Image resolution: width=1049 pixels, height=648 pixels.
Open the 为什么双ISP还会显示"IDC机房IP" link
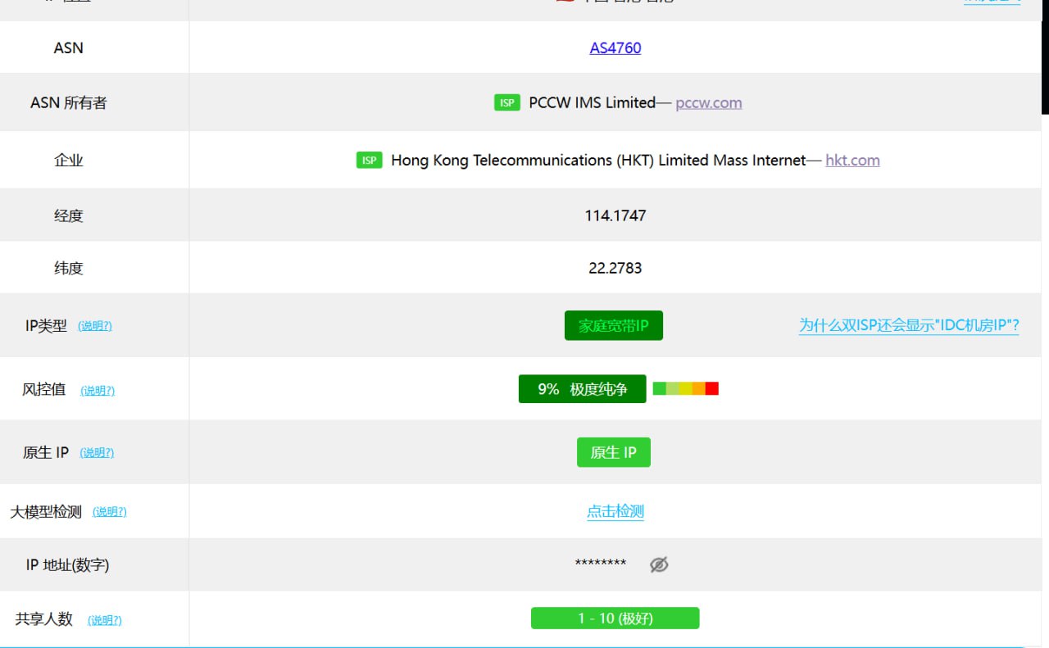coord(909,325)
